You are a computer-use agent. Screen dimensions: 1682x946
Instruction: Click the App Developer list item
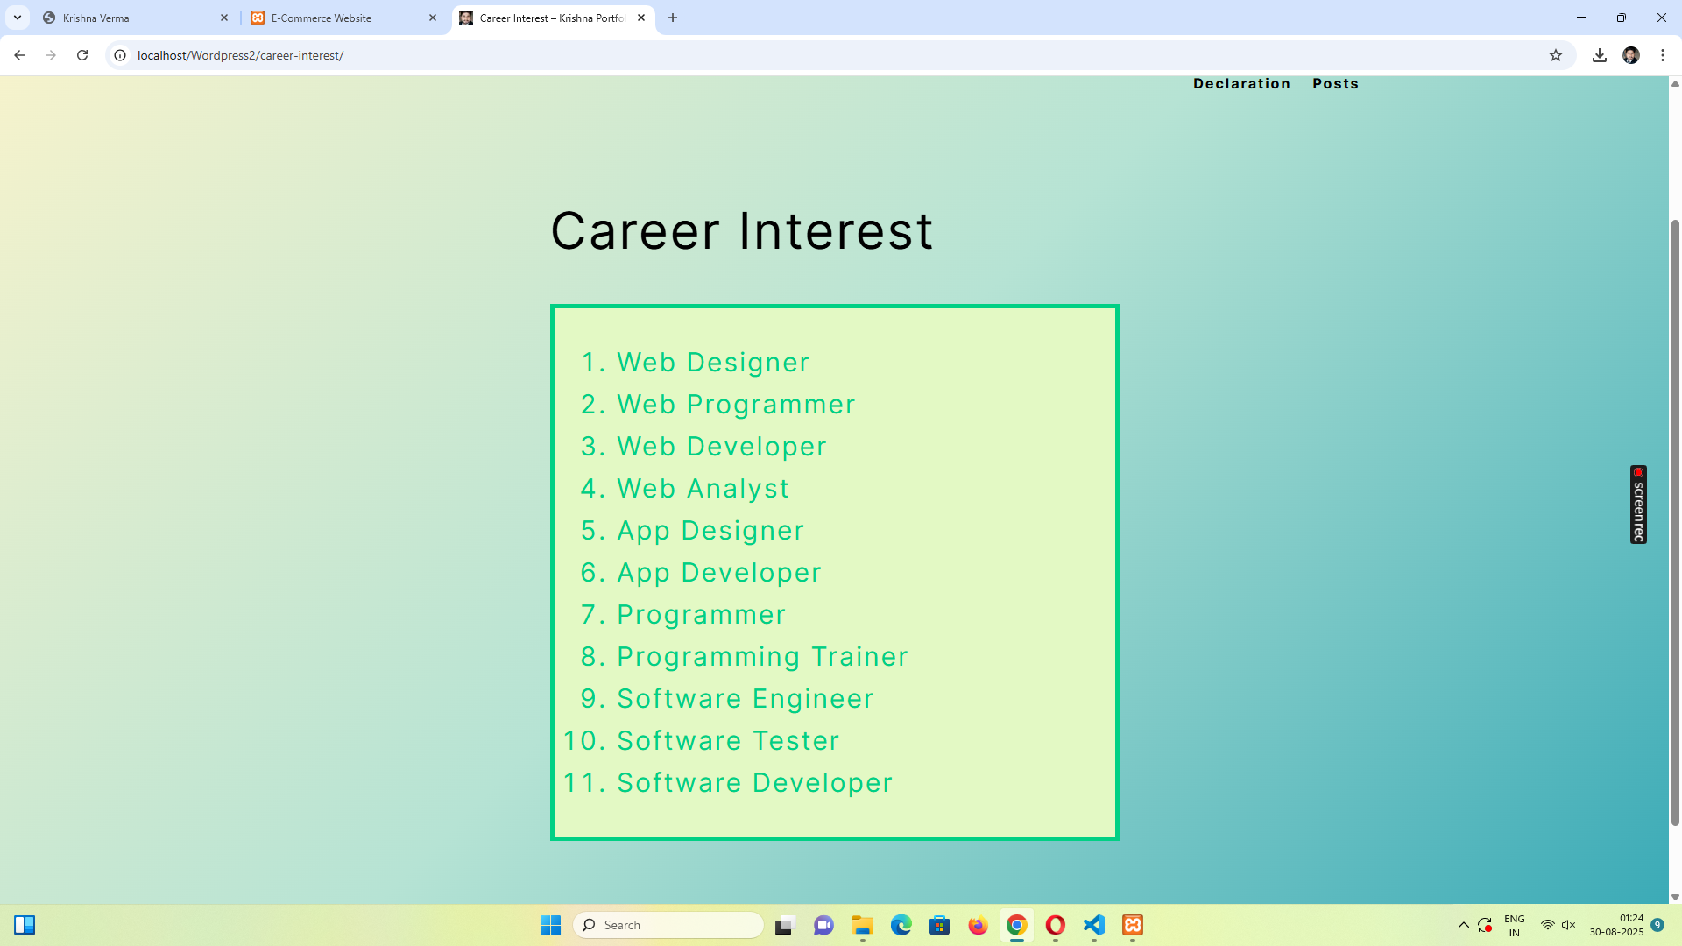(x=719, y=573)
